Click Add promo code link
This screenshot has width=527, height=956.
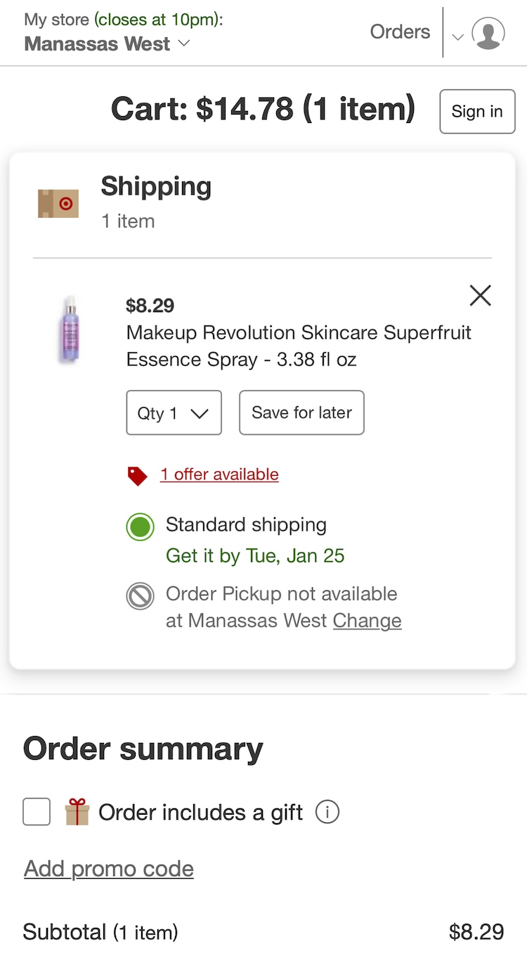click(x=109, y=869)
